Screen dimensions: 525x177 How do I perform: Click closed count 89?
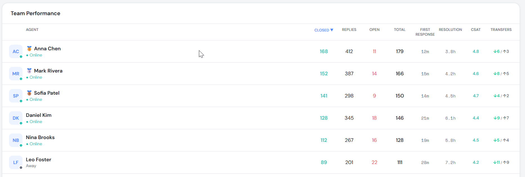[x=324, y=162]
